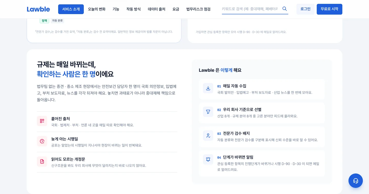Click the step number 01 label

(x=219, y=86)
